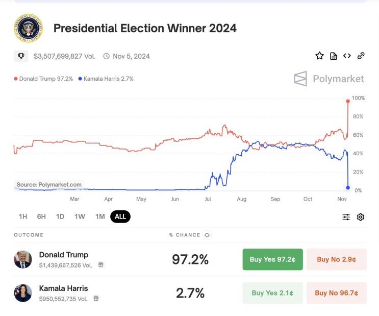The image size is (379, 316).
Task: Open chart settings gear icon
Action: 361,217
